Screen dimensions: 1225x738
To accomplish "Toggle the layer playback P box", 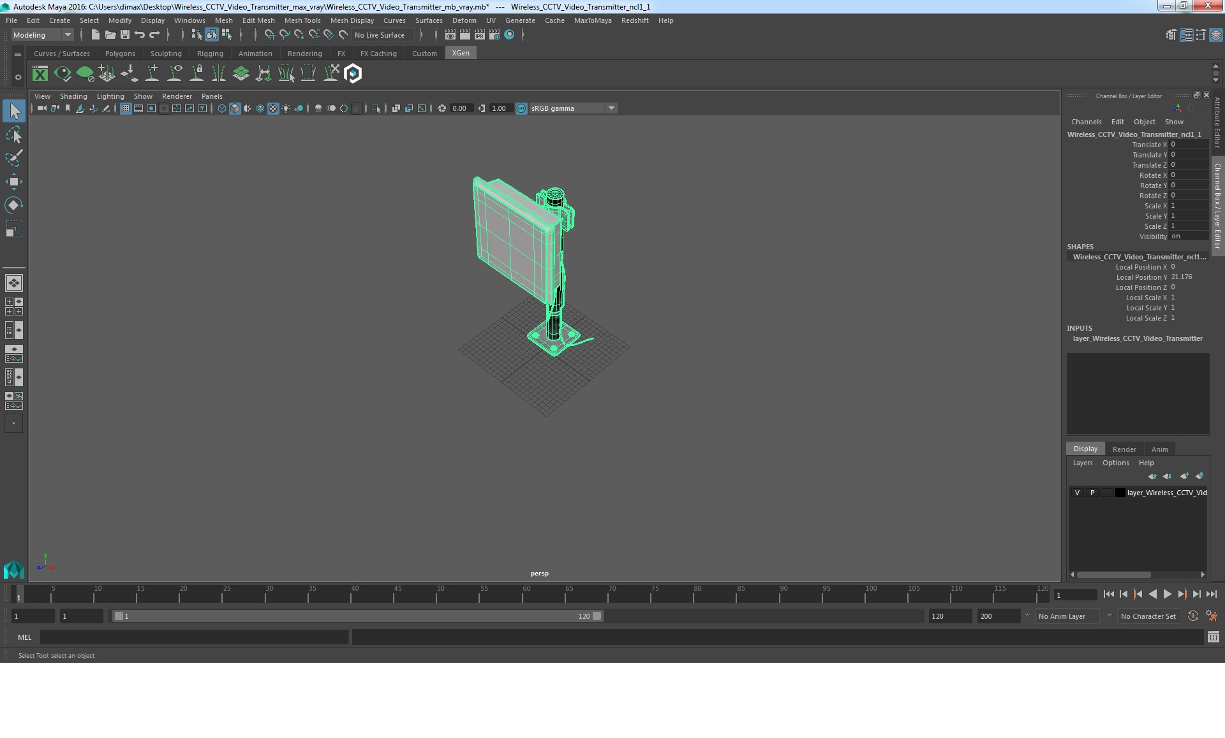I will point(1092,493).
